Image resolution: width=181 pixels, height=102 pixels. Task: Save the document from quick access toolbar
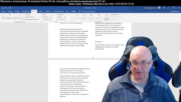click(x=3, y=8)
